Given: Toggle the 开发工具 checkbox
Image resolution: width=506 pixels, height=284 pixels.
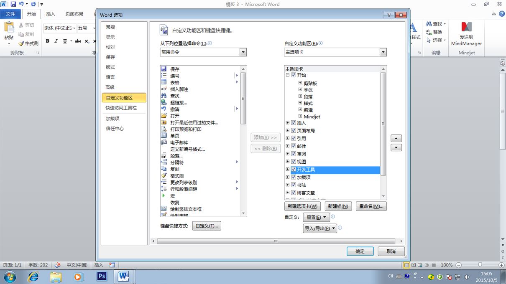Looking at the screenshot, I should [294, 170].
